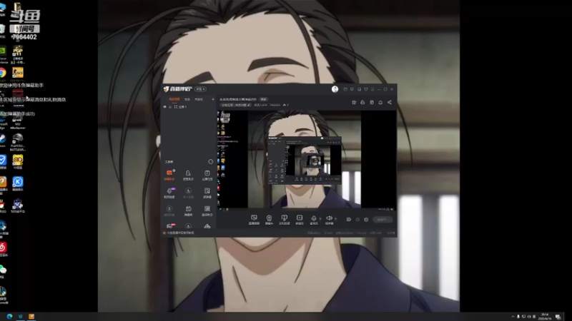Screen dimensions: 572x321
Task: Click the flame popularity indicator
Action: (x=285, y=105)
